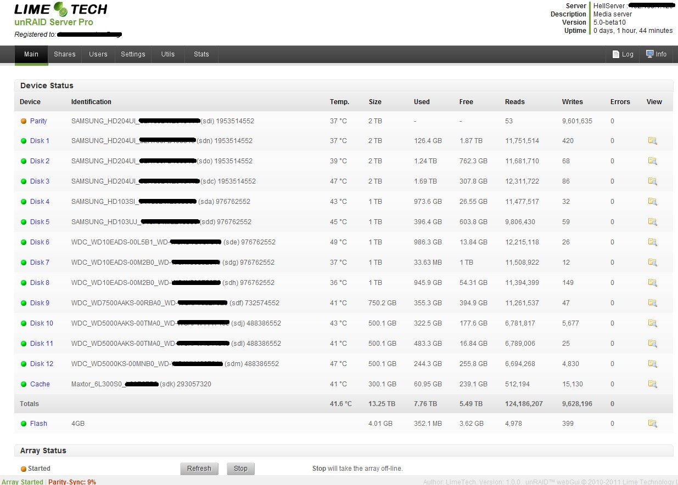Stop the array
Image resolution: width=678 pixels, height=485 pixels.
pyautogui.click(x=240, y=469)
